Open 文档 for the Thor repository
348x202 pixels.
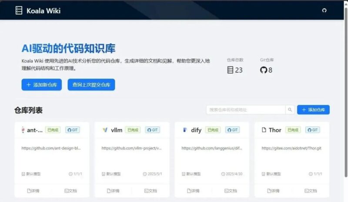(x=311, y=191)
